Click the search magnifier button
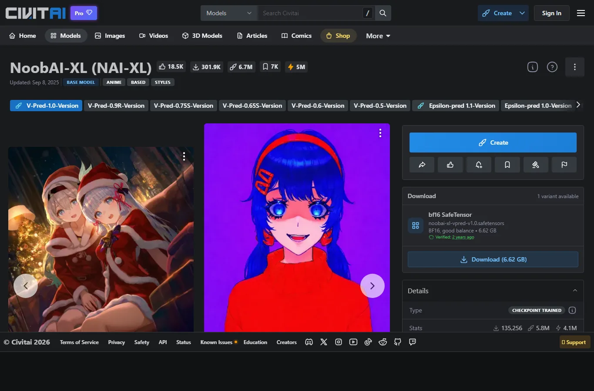The width and height of the screenshot is (594, 391). [383, 13]
